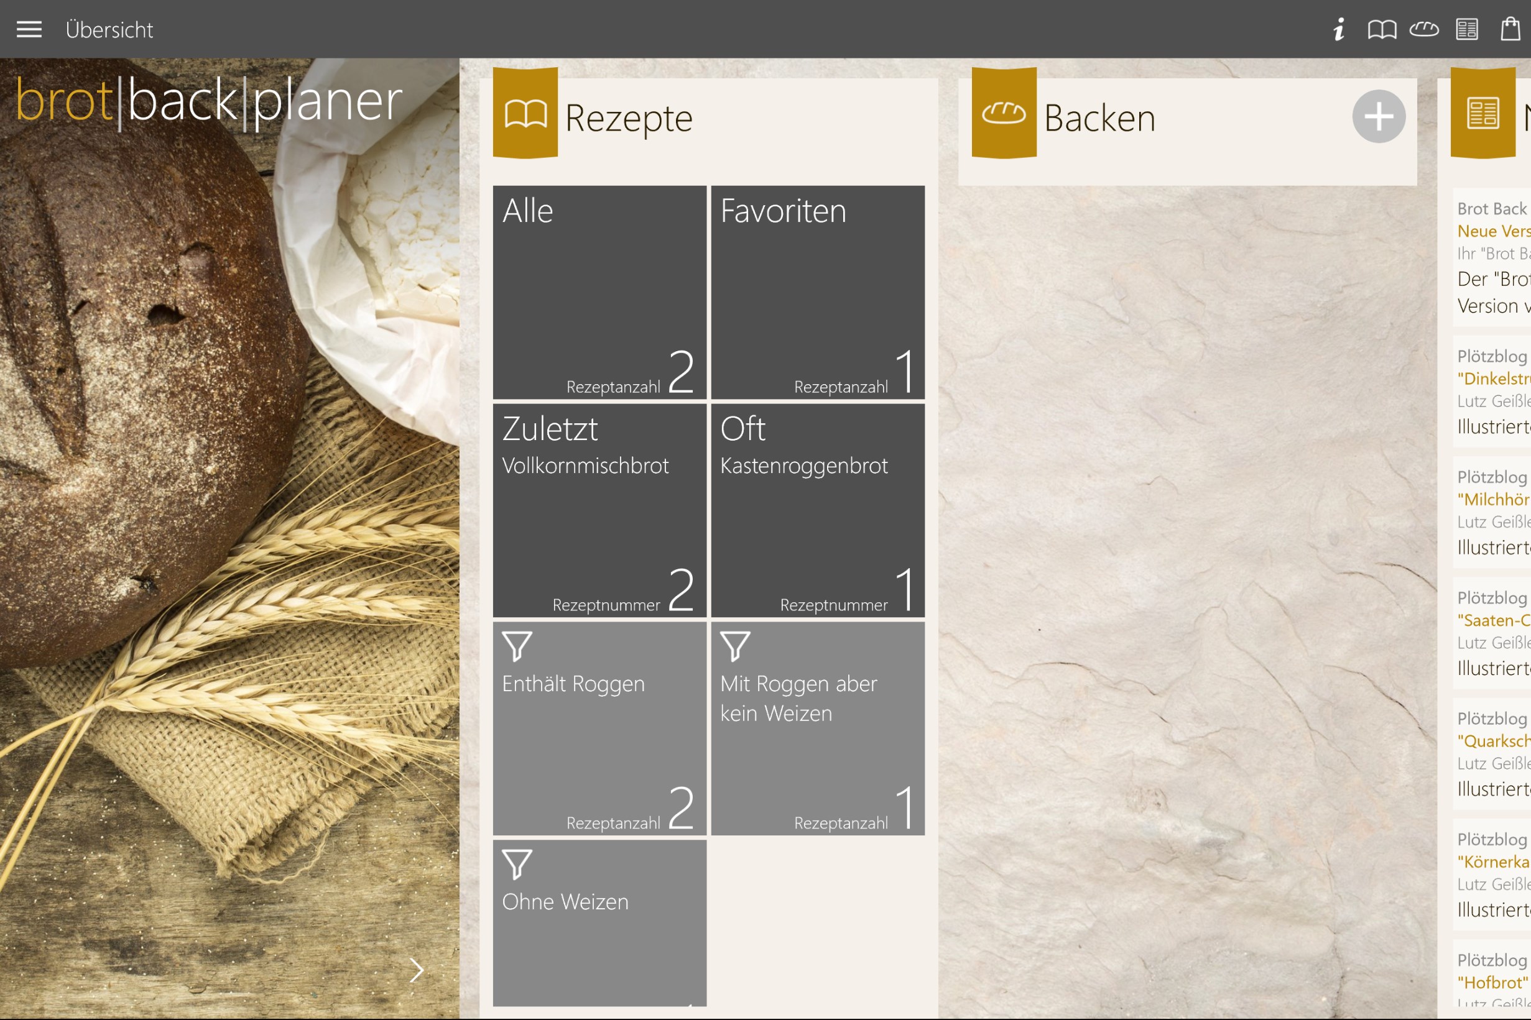Click the filter icon on 'Enthält Roggen' tile
The width and height of the screenshot is (1531, 1020).
pos(518,647)
